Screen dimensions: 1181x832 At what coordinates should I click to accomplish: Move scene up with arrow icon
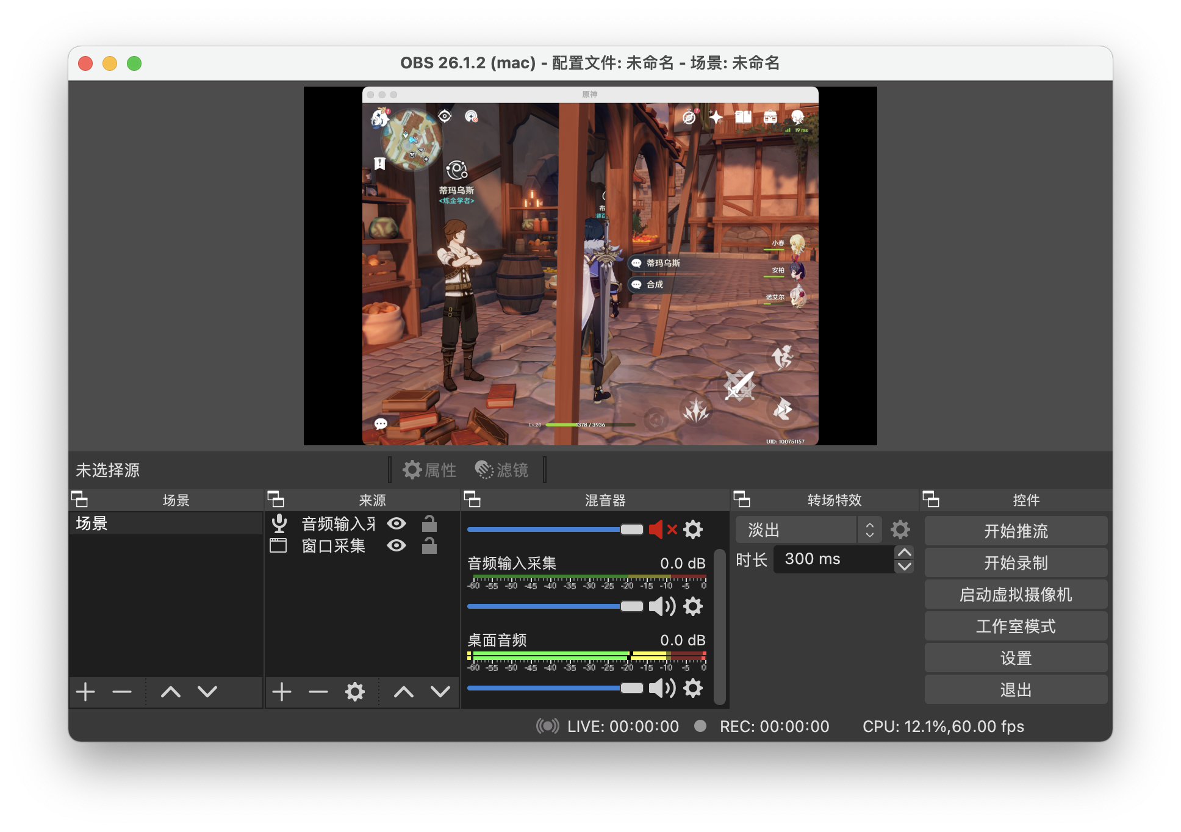[171, 692]
